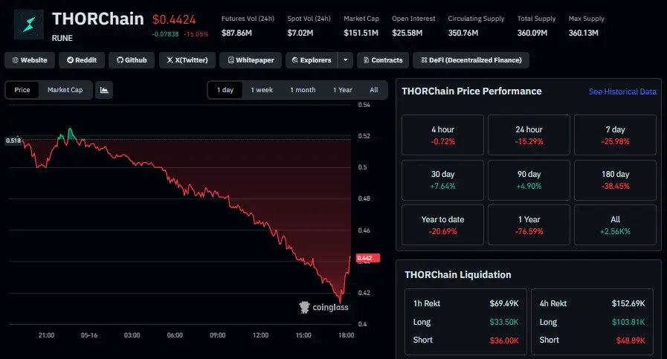The height and width of the screenshot is (359, 667).
Task: Open See Historical Data link
Action: [x=622, y=91]
